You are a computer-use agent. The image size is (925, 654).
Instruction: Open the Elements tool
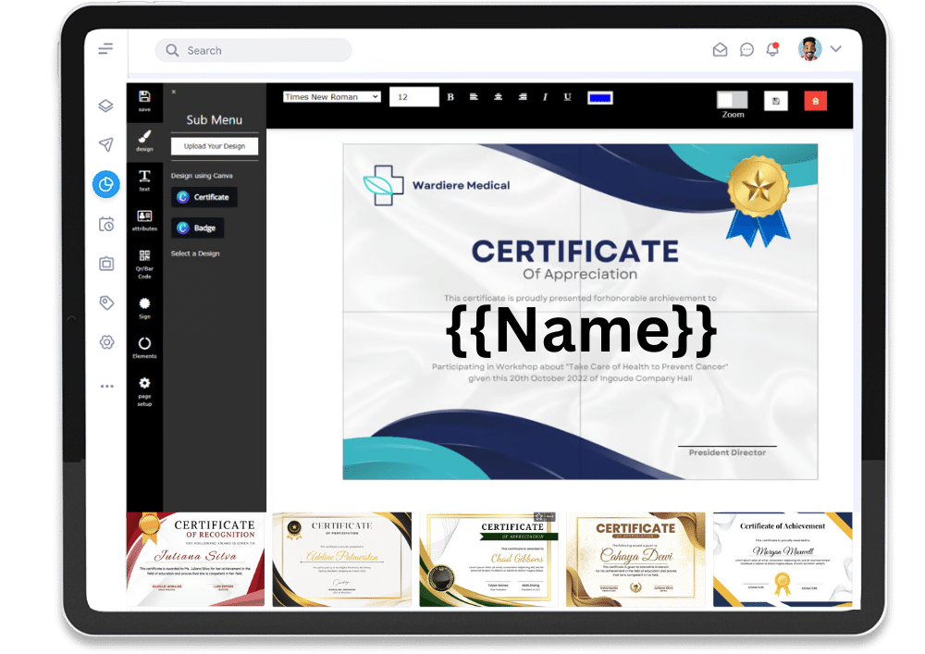click(x=144, y=348)
